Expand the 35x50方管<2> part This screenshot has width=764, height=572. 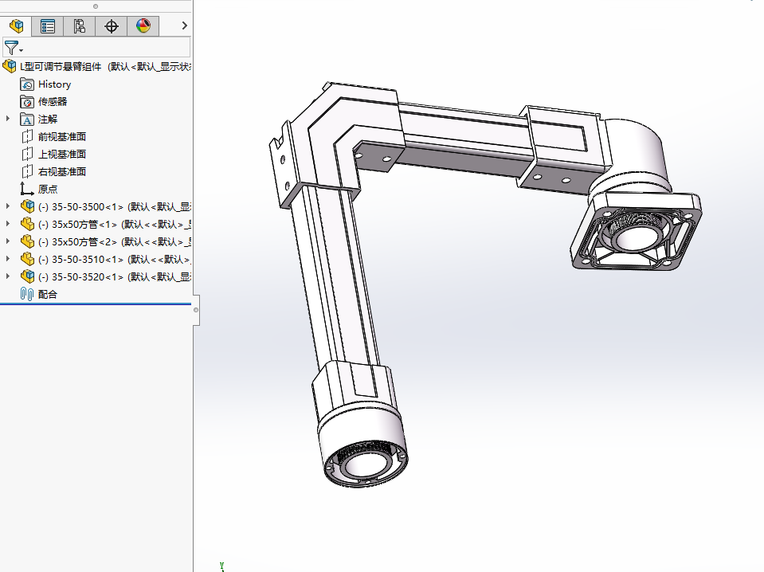[8, 241]
